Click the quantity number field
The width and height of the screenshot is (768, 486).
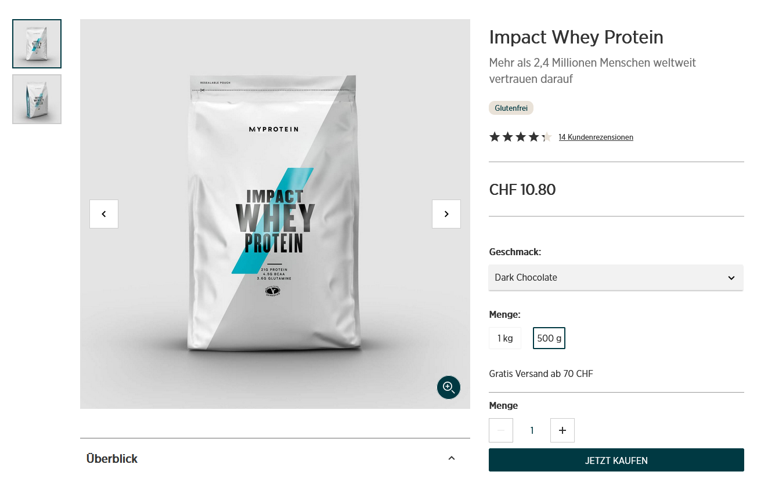tap(532, 430)
